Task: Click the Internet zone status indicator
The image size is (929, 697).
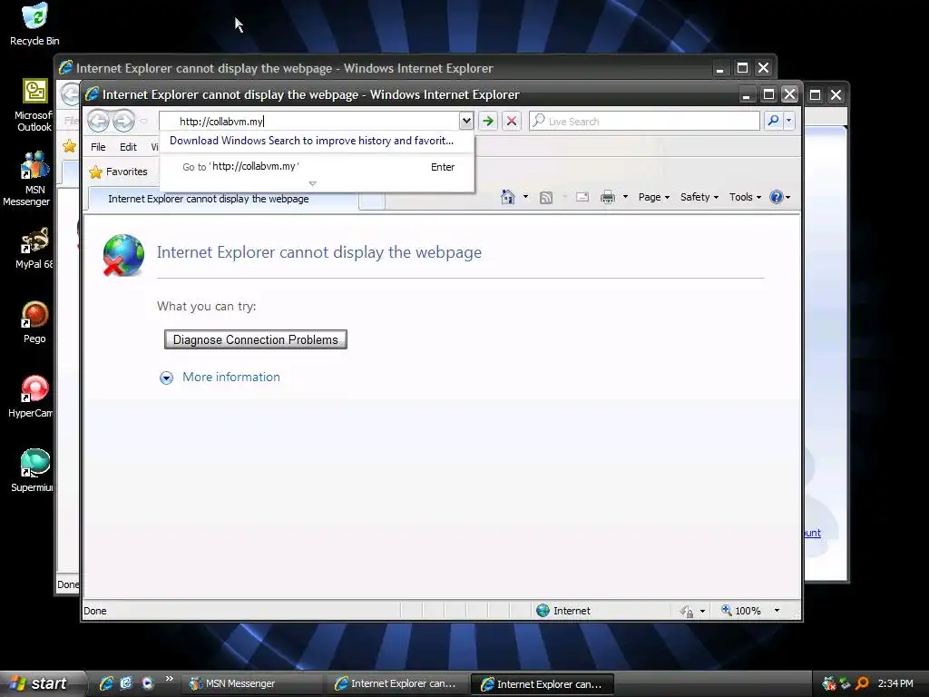Action: [x=562, y=611]
